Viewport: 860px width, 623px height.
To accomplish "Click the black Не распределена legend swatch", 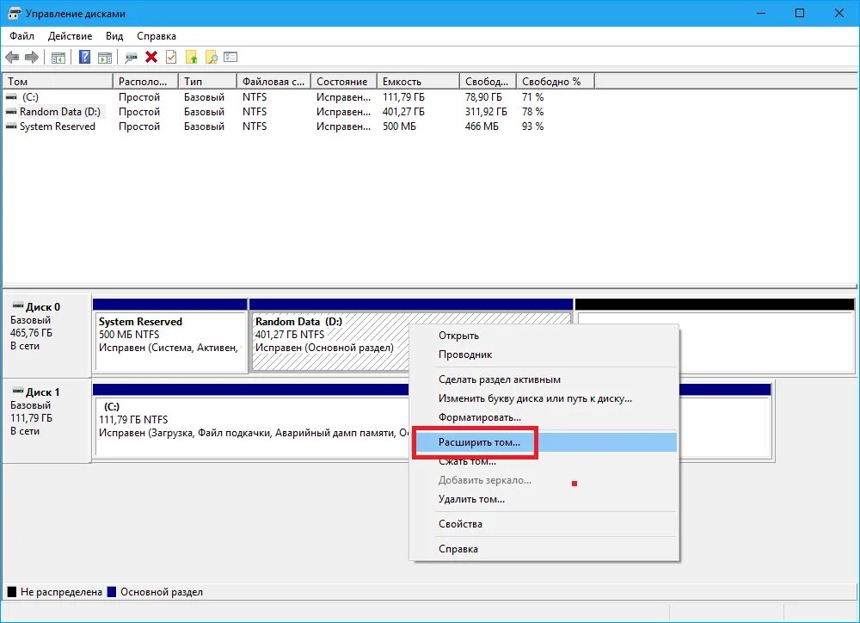I will coord(11,592).
